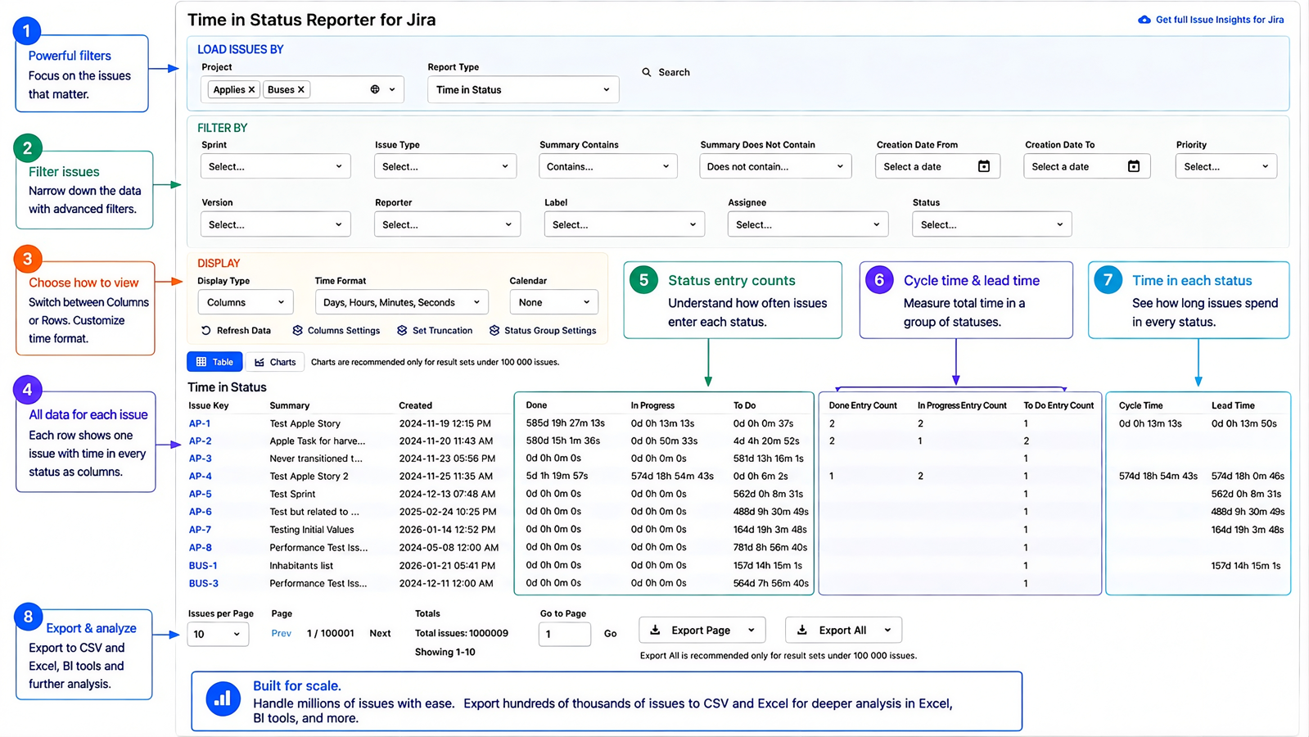Open Columns Settings

coord(336,331)
